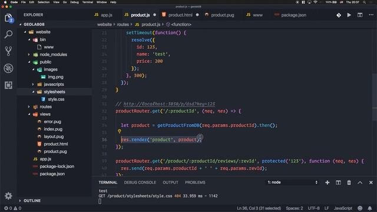The image size is (377, 212).
Task: Open the Terminal menu in menu bar
Action: 88,2
